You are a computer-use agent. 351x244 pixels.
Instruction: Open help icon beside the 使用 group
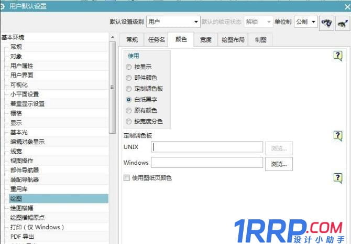[338, 56]
